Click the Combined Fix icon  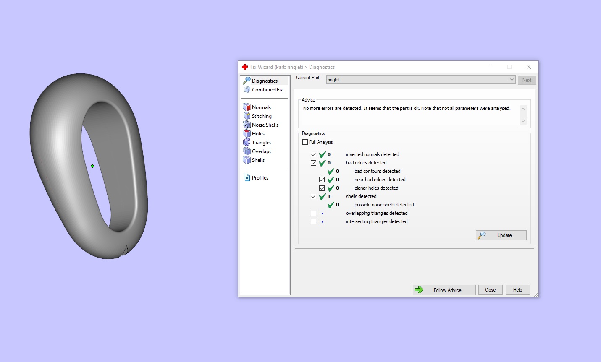[247, 89]
